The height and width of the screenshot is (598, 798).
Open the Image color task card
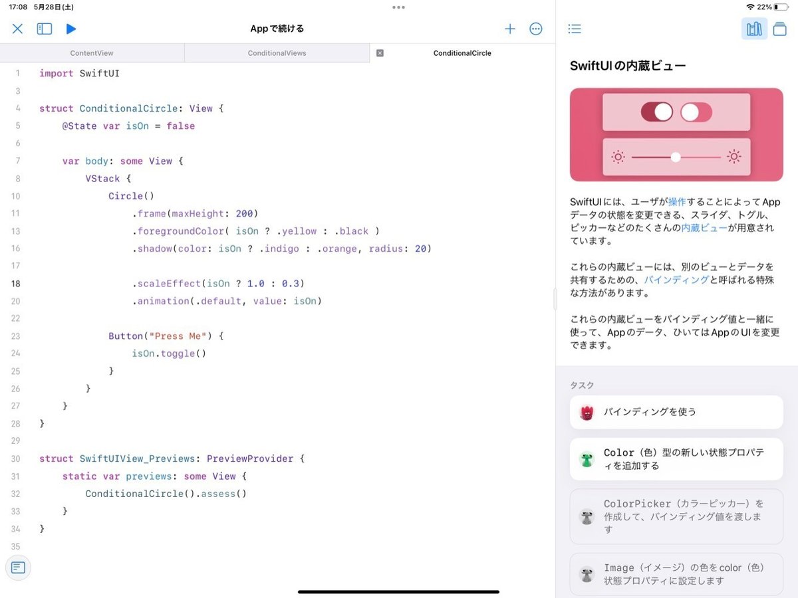(x=676, y=574)
